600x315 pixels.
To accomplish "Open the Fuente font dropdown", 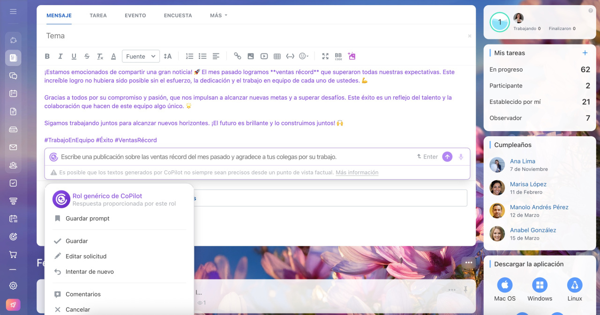I will 141,56.
